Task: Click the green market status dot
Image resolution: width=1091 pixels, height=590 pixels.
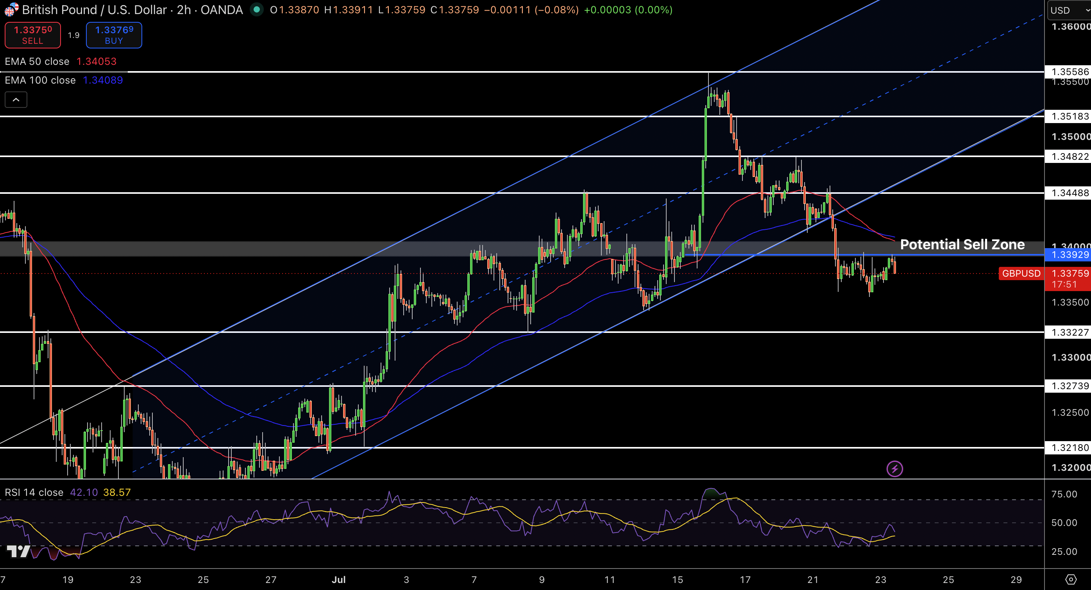Action: (256, 9)
